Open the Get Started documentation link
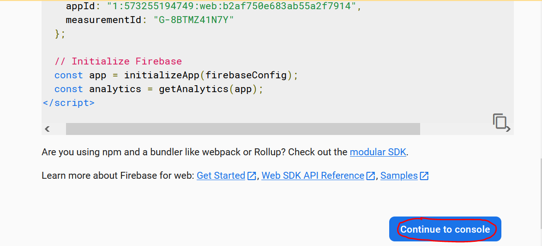This screenshot has height=246, width=542. point(221,176)
